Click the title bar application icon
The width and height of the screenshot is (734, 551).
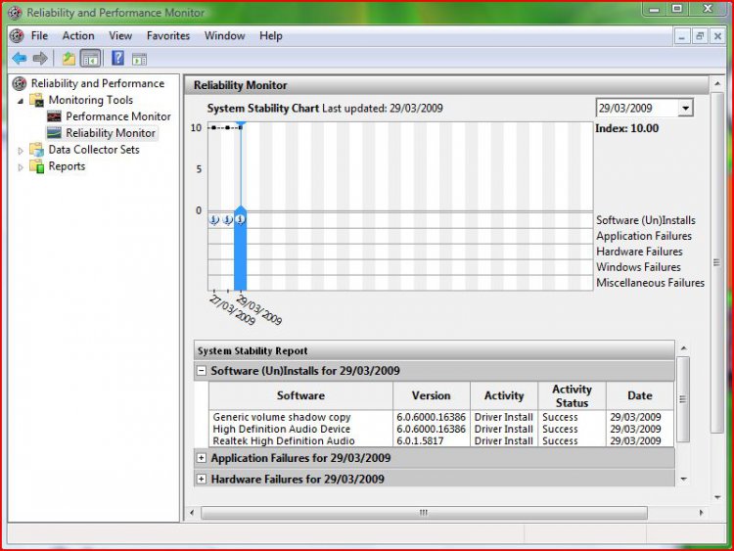pos(15,13)
